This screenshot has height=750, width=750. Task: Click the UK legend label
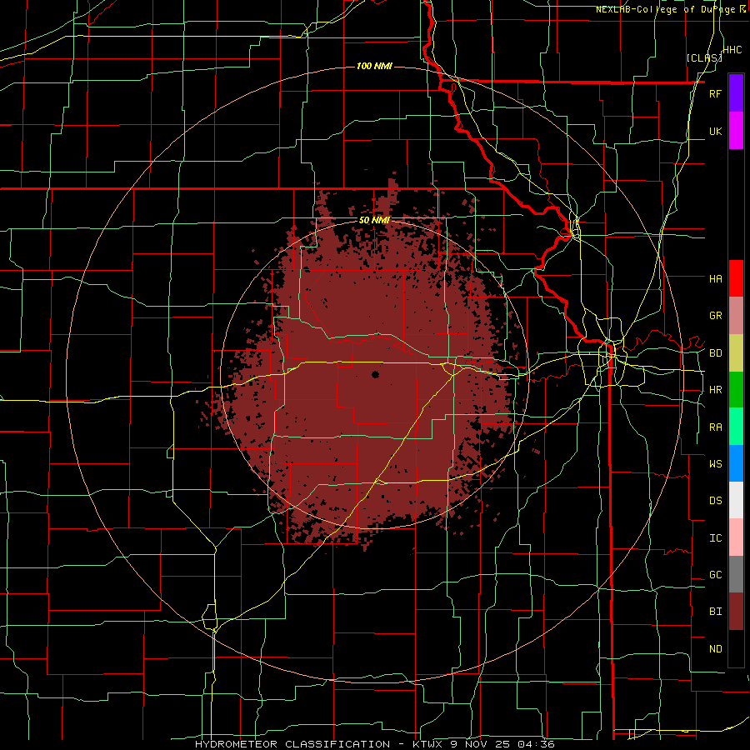click(715, 131)
